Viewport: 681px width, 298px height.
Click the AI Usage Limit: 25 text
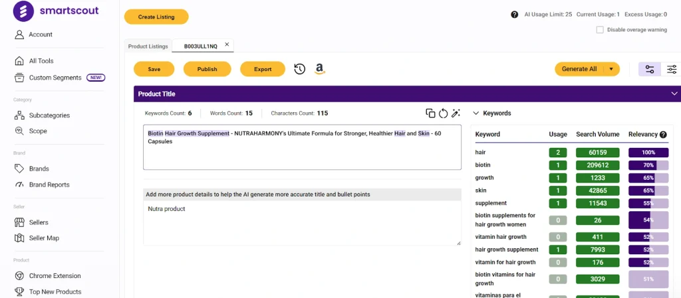(x=548, y=15)
